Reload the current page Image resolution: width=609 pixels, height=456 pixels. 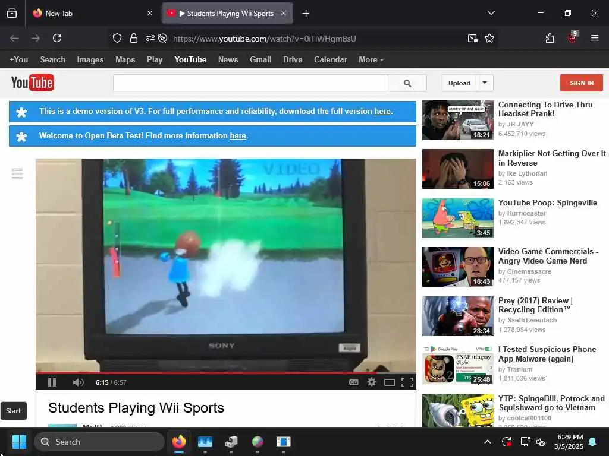click(x=57, y=38)
